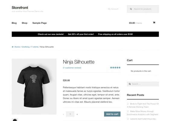Add the Ninja Silhouette to cart
The width and height of the screenshot is (172, 121).
pos(112,114)
